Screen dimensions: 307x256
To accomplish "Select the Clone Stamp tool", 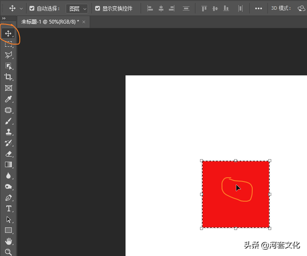I will click(9, 132).
